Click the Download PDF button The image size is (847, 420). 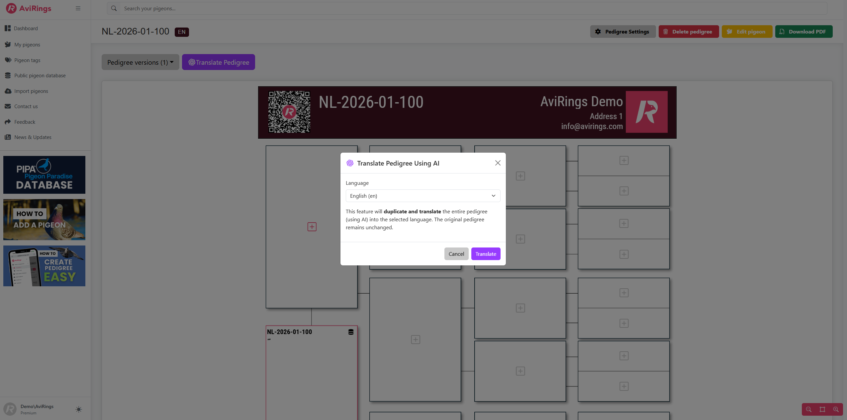point(803,32)
